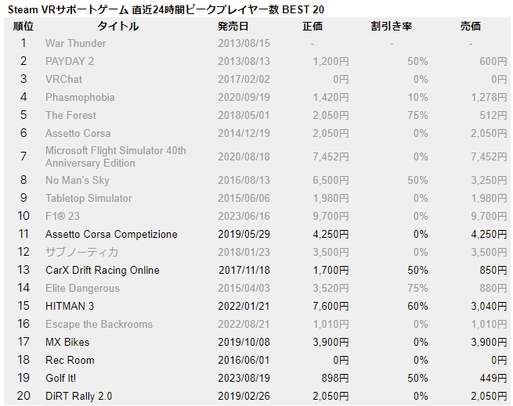Select the No Man's Sky title
Viewport: 513px width, 406px height.
coord(78,180)
